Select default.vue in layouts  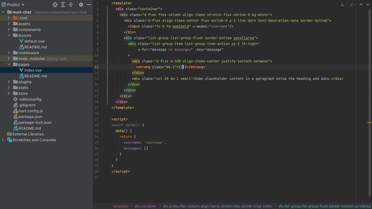[x=34, y=41]
